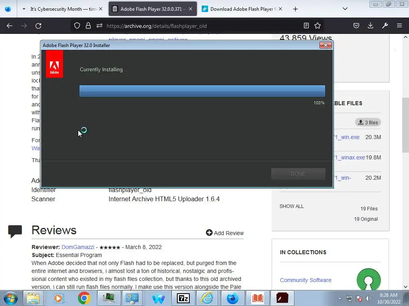409x306 pixels.
Task: Click the Action Center flag tray icon
Action: click(359, 298)
